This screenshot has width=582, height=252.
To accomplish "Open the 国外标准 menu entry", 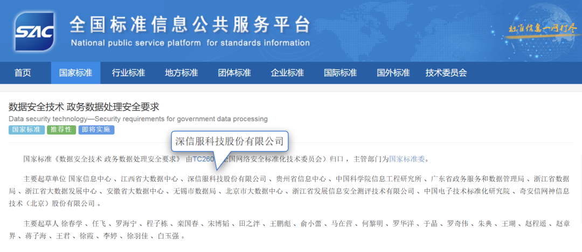I will pyautogui.click(x=393, y=73).
